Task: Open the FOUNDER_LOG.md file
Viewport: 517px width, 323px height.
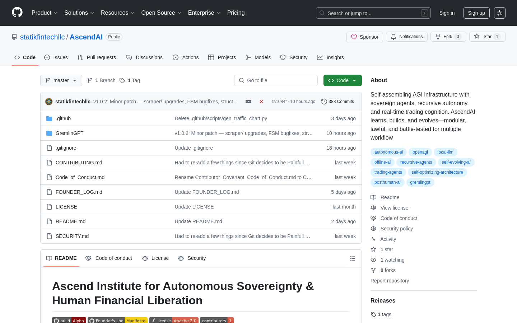Action: (x=79, y=192)
